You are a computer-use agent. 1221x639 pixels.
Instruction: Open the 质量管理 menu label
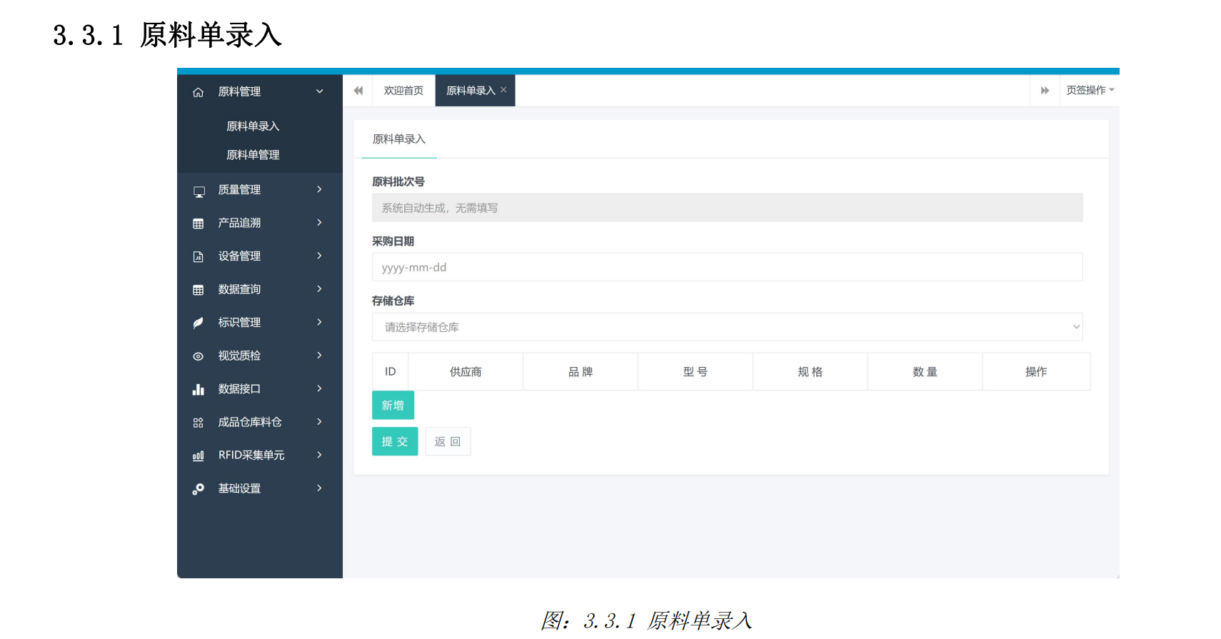239,189
